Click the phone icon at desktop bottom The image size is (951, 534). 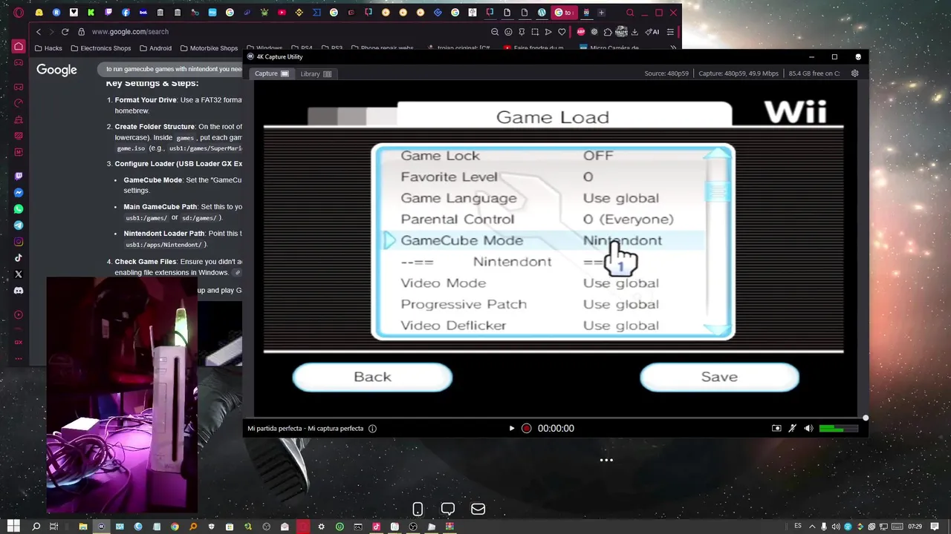coord(418,509)
